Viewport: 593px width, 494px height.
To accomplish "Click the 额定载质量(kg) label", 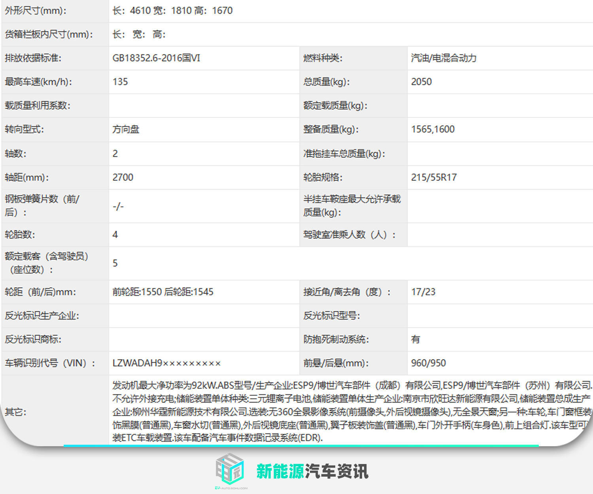I will tap(335, 105).
